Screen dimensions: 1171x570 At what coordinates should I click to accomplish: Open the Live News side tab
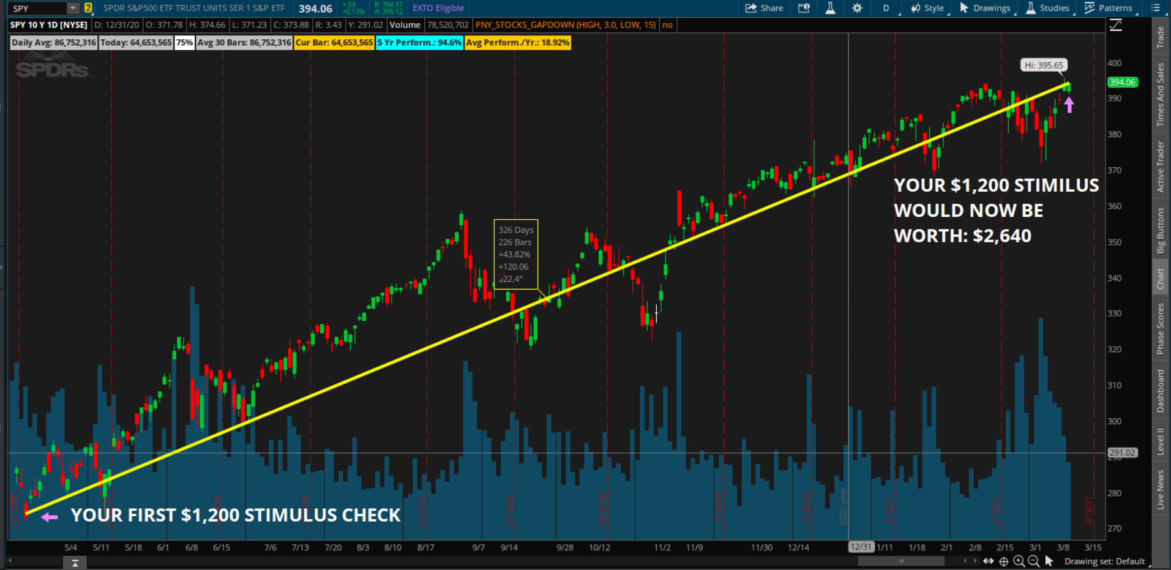[1160, 489]
